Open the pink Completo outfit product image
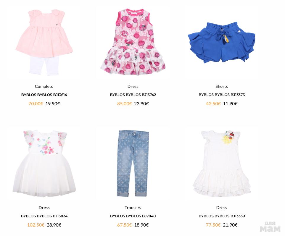This screenshot has width=285, height=236. click(x=44, y=43)
